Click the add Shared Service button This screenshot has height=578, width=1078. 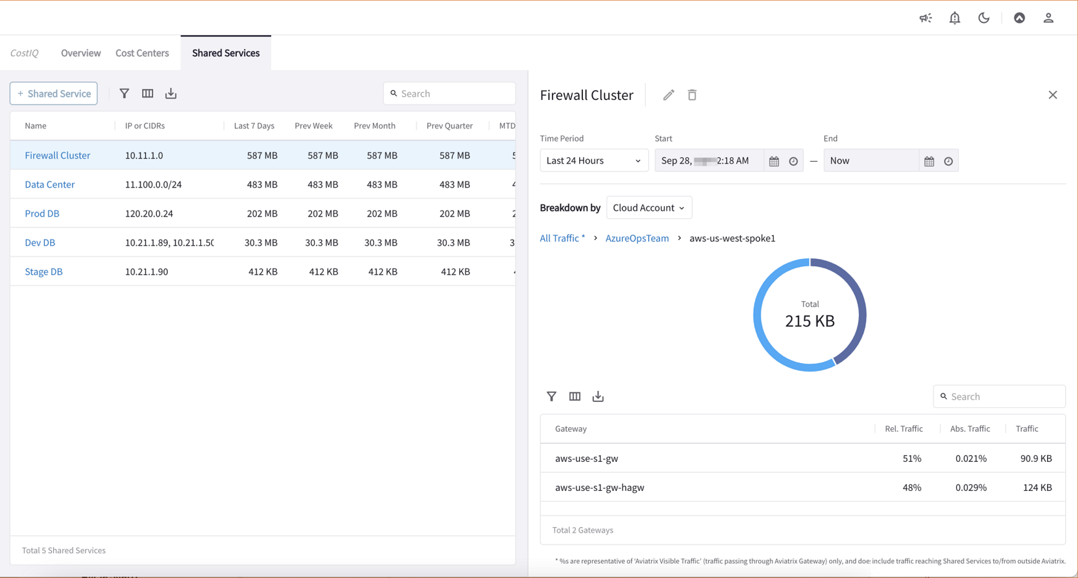(54, 93)
